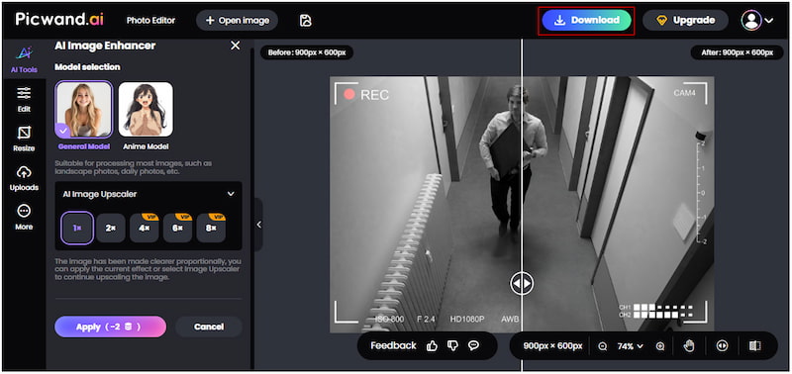
Task: Click the Photo Editor menu item
Action: click(150, 20)
